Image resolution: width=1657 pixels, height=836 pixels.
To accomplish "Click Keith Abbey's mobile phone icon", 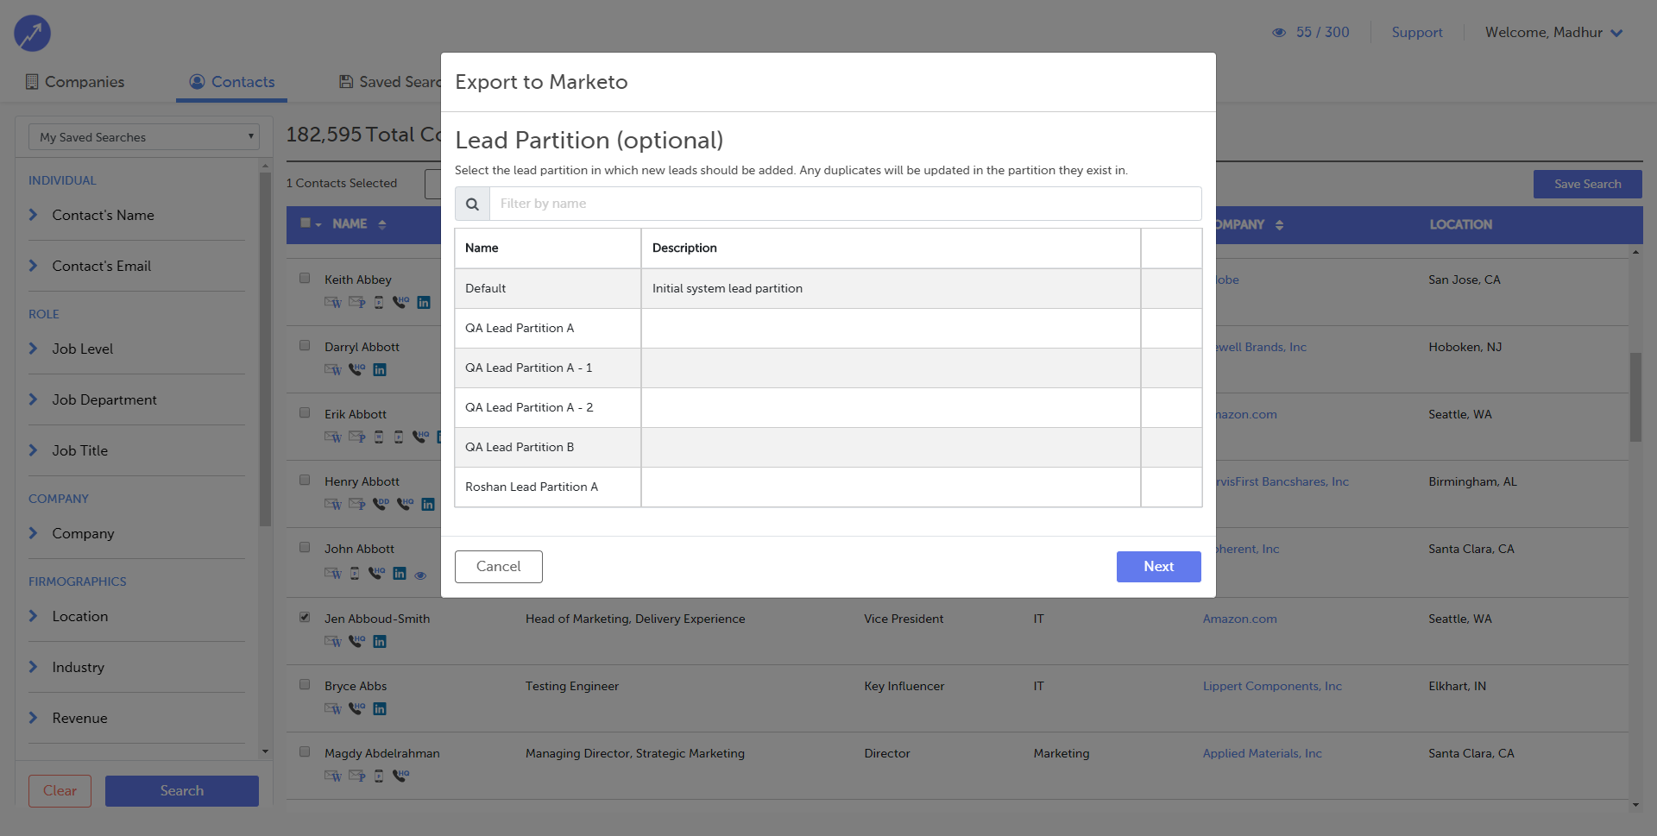I will point(379,303).
